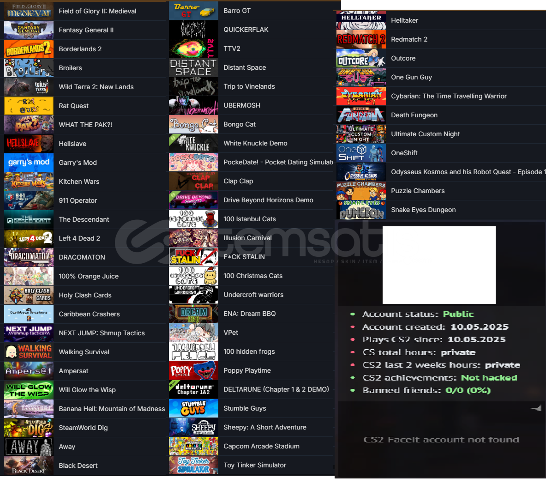The height and width of the screenshot is (484, 546).
Task: Select the Puzzle Chambers game image
Action: point(361,191)
